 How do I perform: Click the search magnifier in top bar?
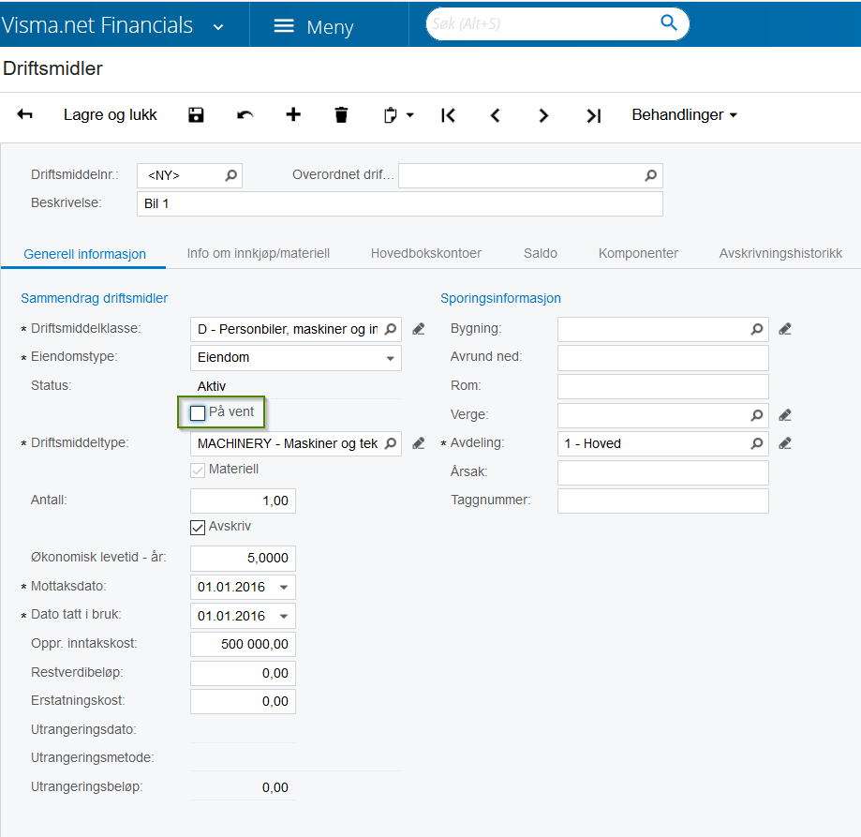click(668, 22)
